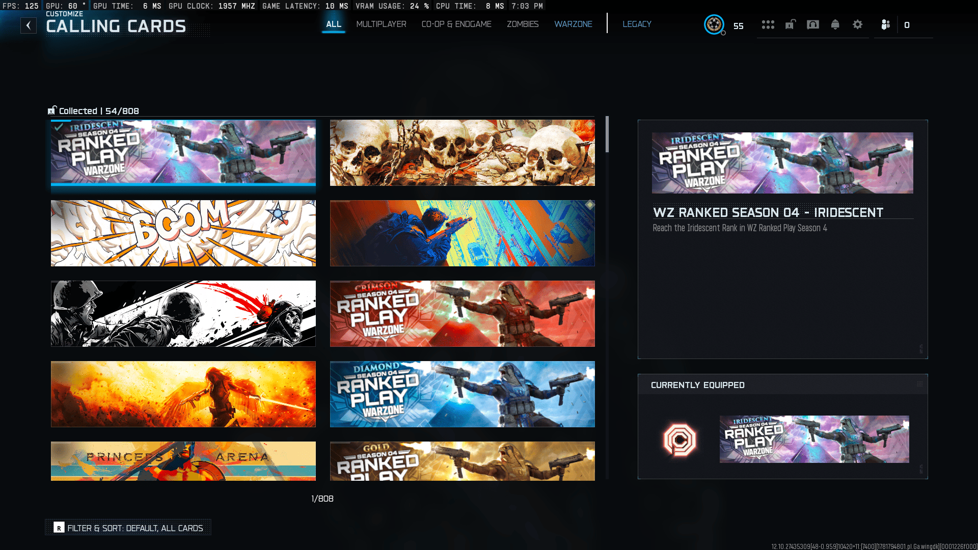Click the large Iridescent preview card image
This screenshot has height=550, width=978.
pos(782,163)
